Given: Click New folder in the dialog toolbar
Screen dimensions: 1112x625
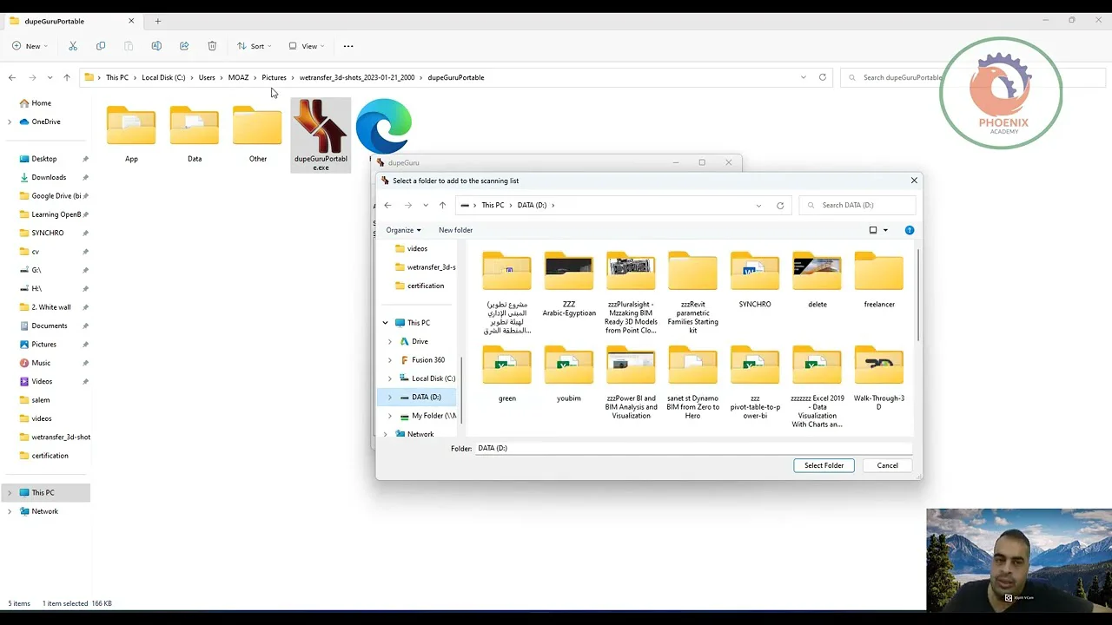Looking at the screenshot, I should tap(455, 230).
